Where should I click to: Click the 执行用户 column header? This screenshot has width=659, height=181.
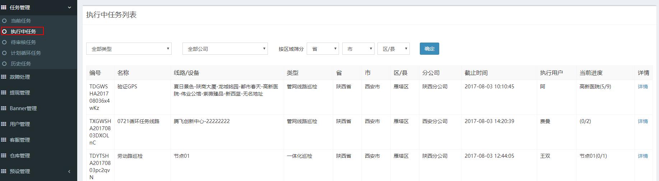click(552, 73)
